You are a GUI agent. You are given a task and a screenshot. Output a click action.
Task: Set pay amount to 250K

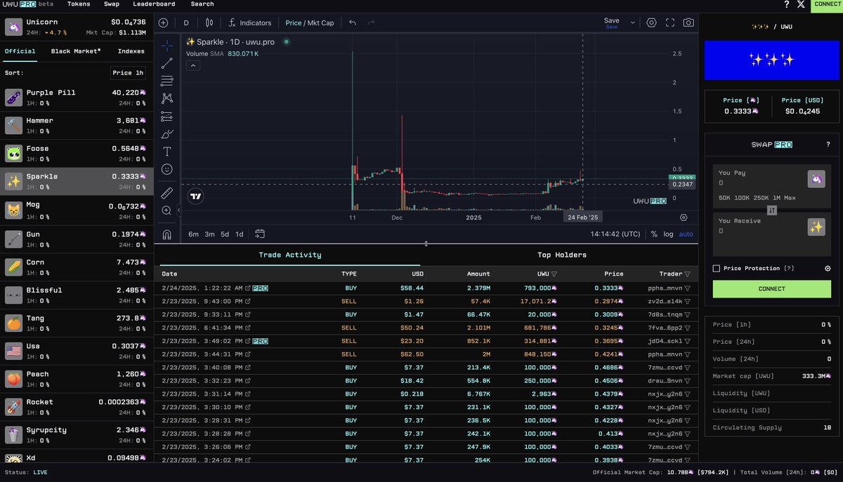761,198
